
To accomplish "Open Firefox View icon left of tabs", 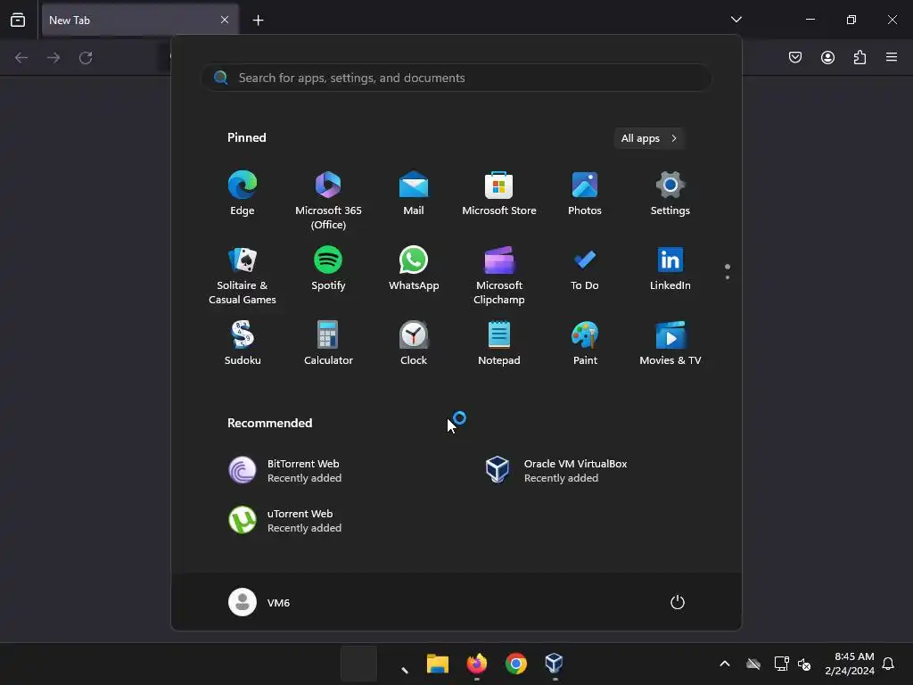I will [18, 20].
